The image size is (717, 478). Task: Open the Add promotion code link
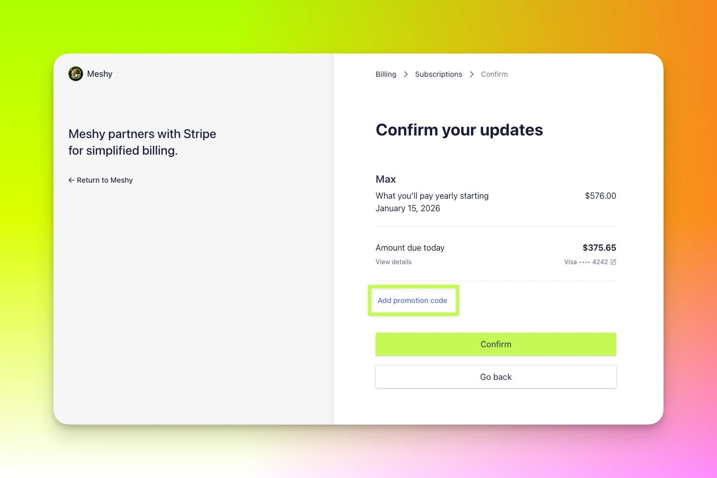[412, 301]
